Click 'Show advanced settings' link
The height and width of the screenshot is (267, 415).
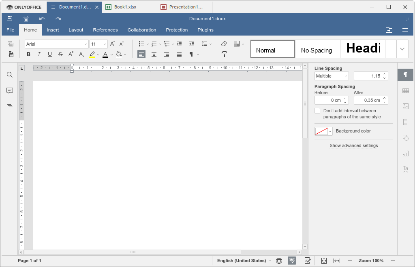(353, 145)
